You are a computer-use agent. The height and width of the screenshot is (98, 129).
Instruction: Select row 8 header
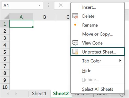pyautogui.click(x=5, y=73)
